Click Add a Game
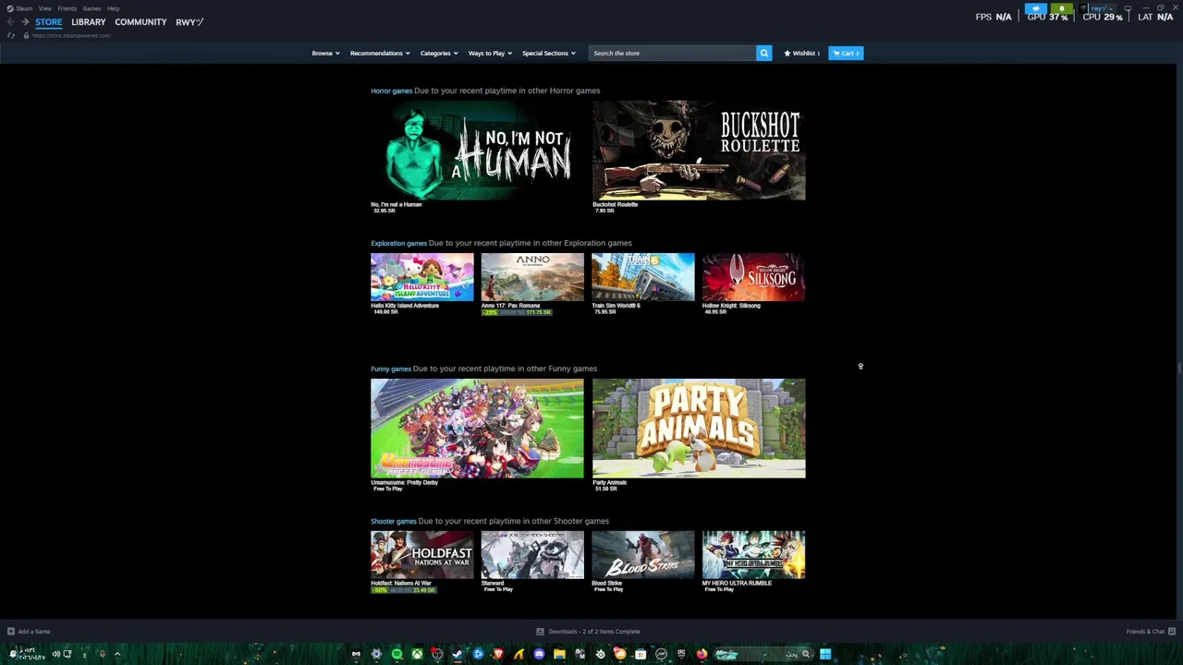Screen dimensions: 1183x665 tap(29, 632)
